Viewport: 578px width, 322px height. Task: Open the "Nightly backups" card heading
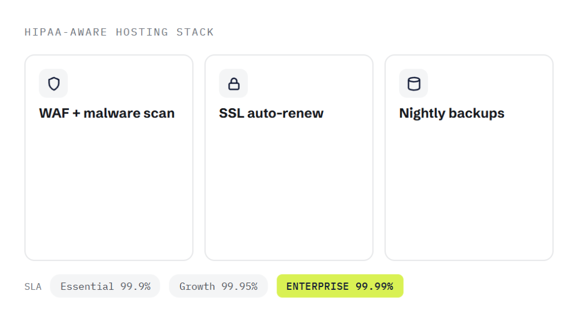point(452,113)
